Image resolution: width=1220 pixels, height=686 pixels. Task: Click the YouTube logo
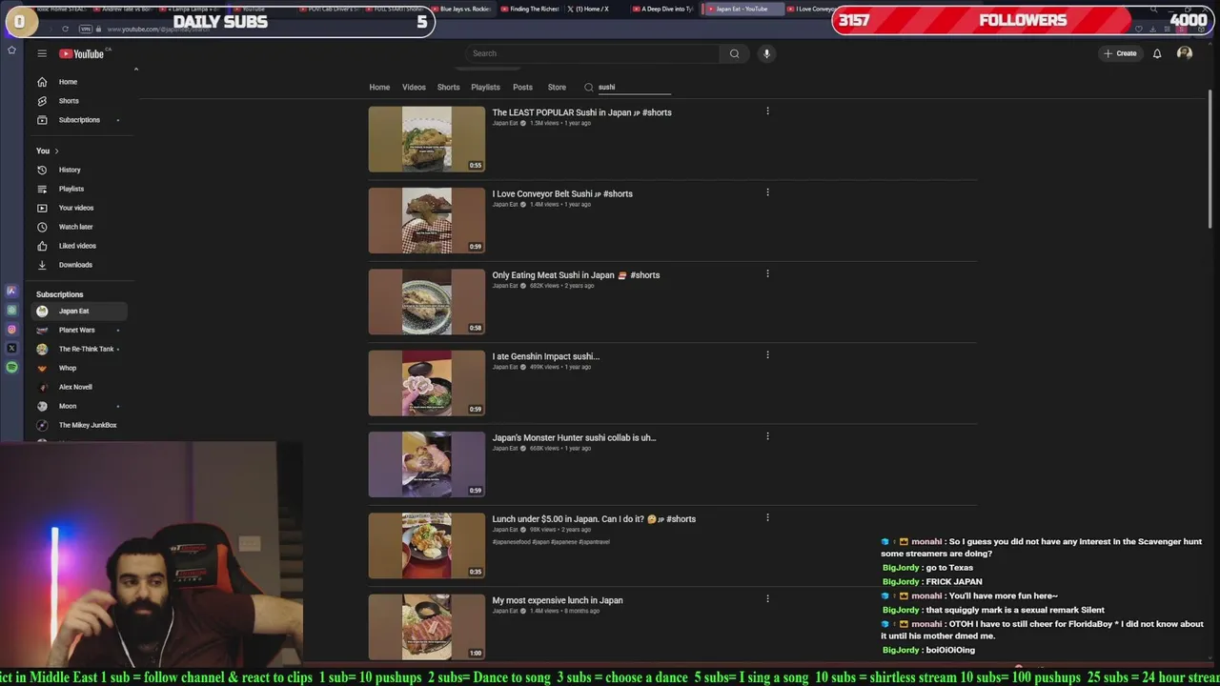(82, 53)
